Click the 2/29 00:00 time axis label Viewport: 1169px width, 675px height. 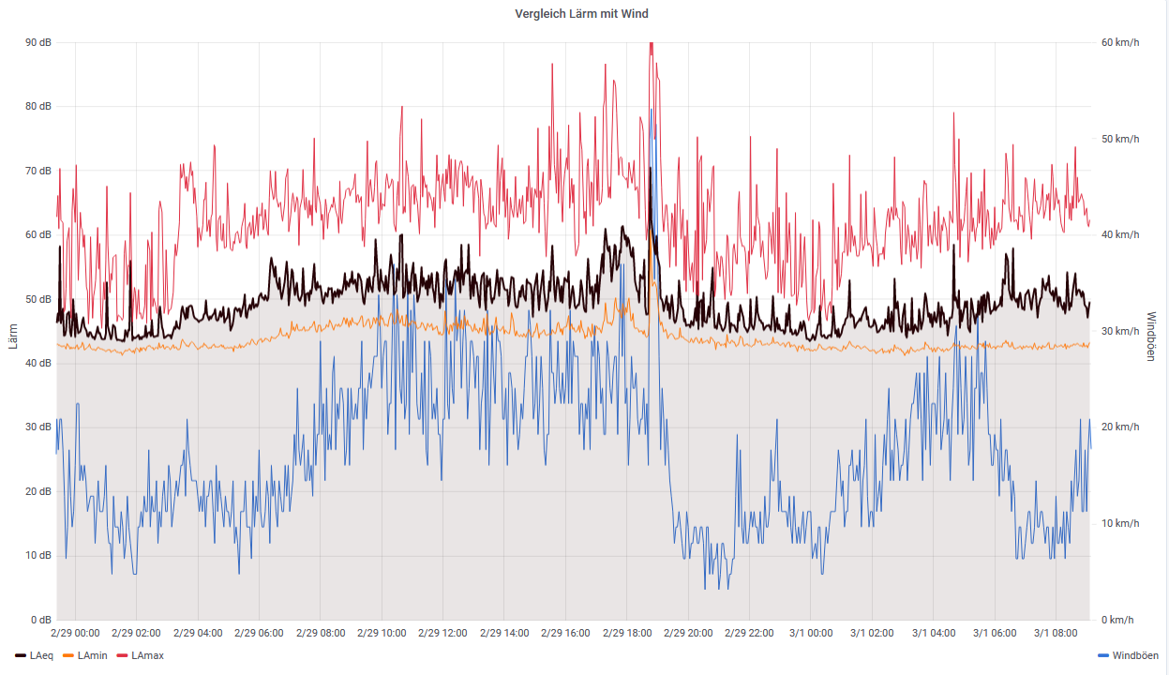point(75,633)
